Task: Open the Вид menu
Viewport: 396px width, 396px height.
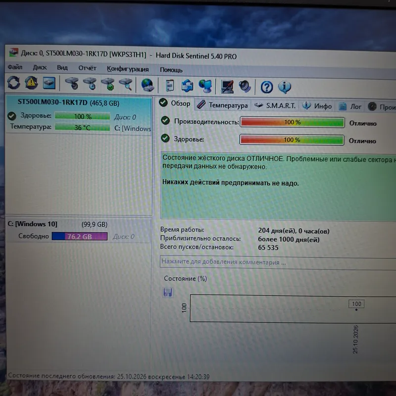Action: [x=62, y=68]
